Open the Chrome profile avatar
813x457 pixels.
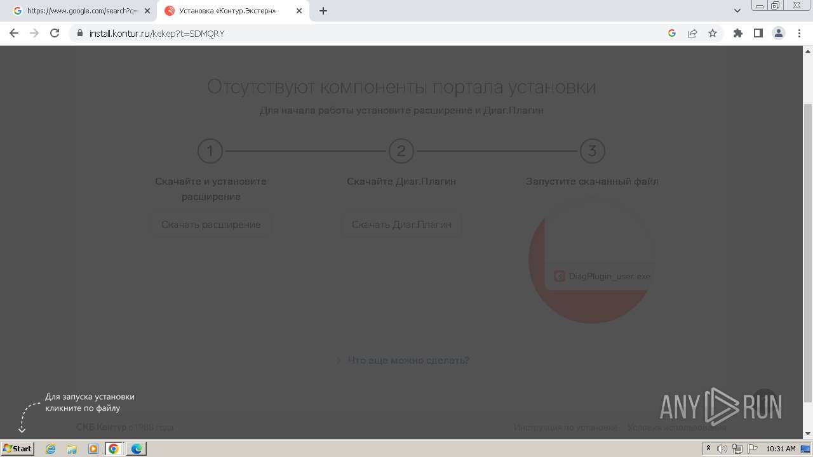[x=779, y=33]
